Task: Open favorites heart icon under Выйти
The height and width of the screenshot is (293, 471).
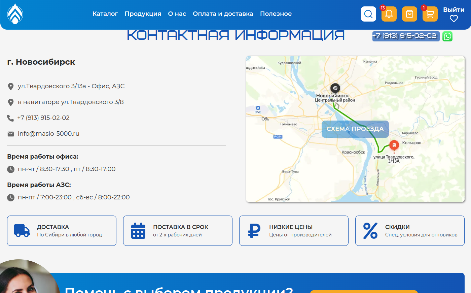Action: tap(454, 19)
